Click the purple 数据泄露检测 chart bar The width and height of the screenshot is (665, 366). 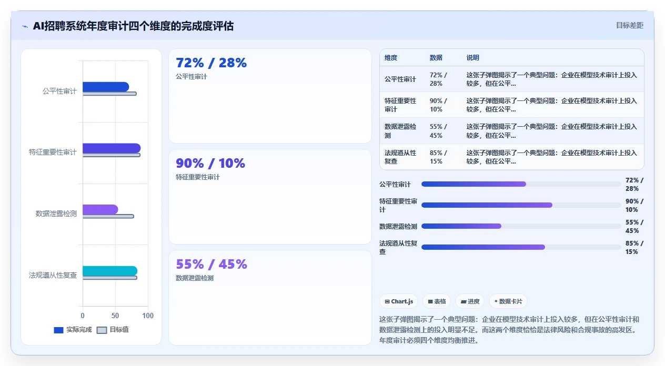pyautogui.click(x=100, y=209)
